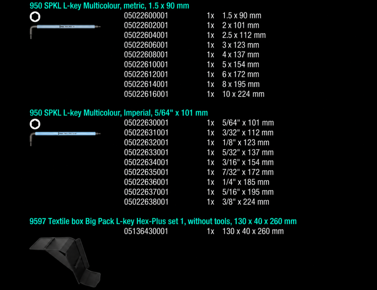Image resolution: width=377 pixels, height=290 pixels.
Task: Select article number 05022612001
Action: pyautogui.click(x=146, y=74)
